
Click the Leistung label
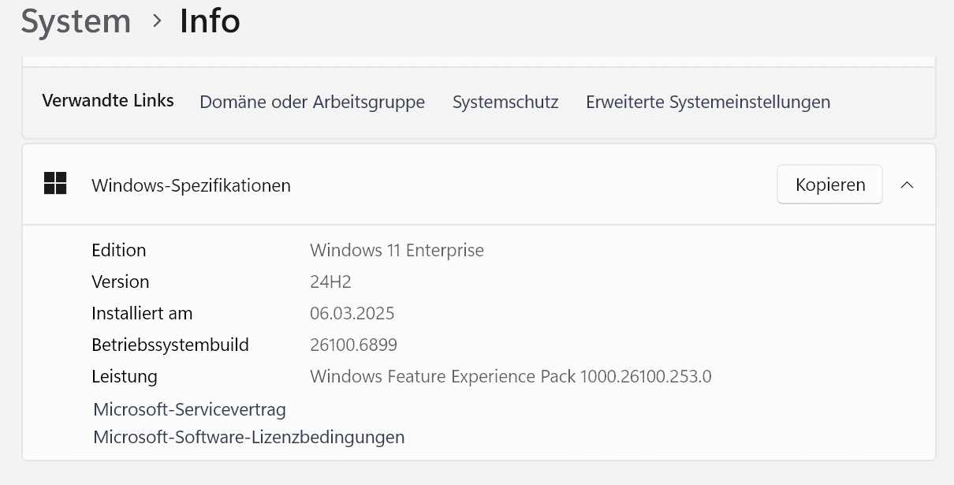(125, 376)
